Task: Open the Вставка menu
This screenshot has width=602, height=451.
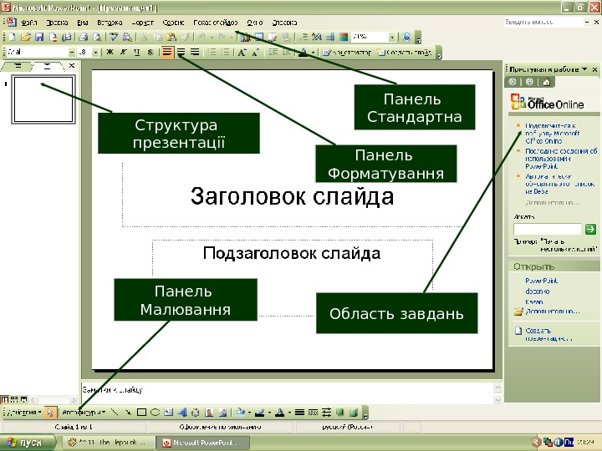Action: tap(110, 23)
